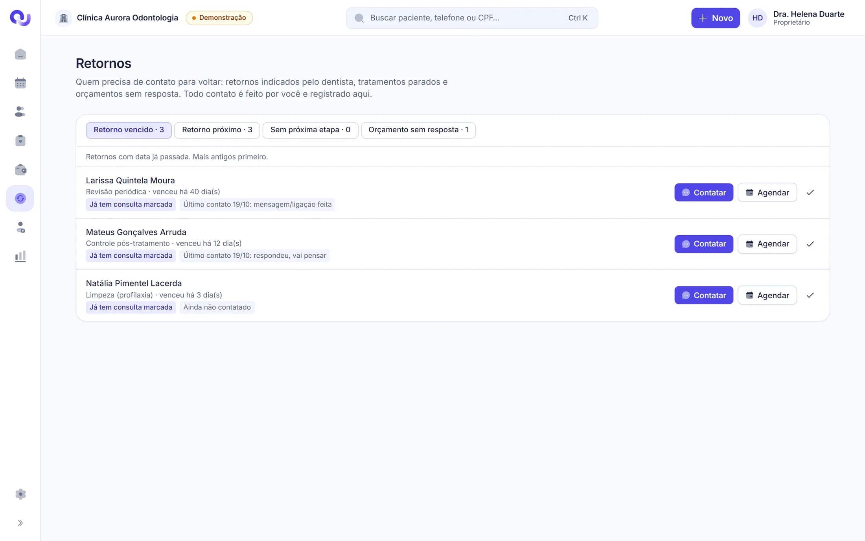
Task: Open patient name Natália Pimentel Lacerda
Action: click(x=134, y=283)
